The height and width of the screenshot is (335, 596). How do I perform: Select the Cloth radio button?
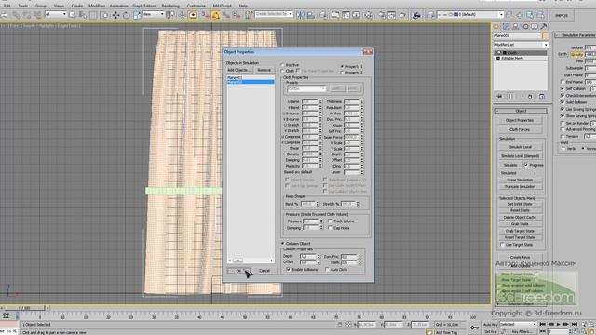(x=282, y=71)
